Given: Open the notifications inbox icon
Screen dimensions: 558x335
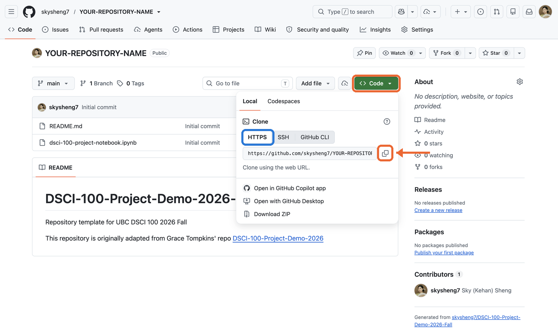Looking at the screenshot, I should (x=529, y=12).
